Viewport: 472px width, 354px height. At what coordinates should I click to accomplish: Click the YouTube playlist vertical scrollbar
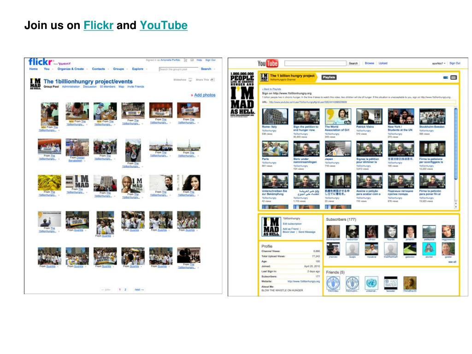(x=456, y=158)
